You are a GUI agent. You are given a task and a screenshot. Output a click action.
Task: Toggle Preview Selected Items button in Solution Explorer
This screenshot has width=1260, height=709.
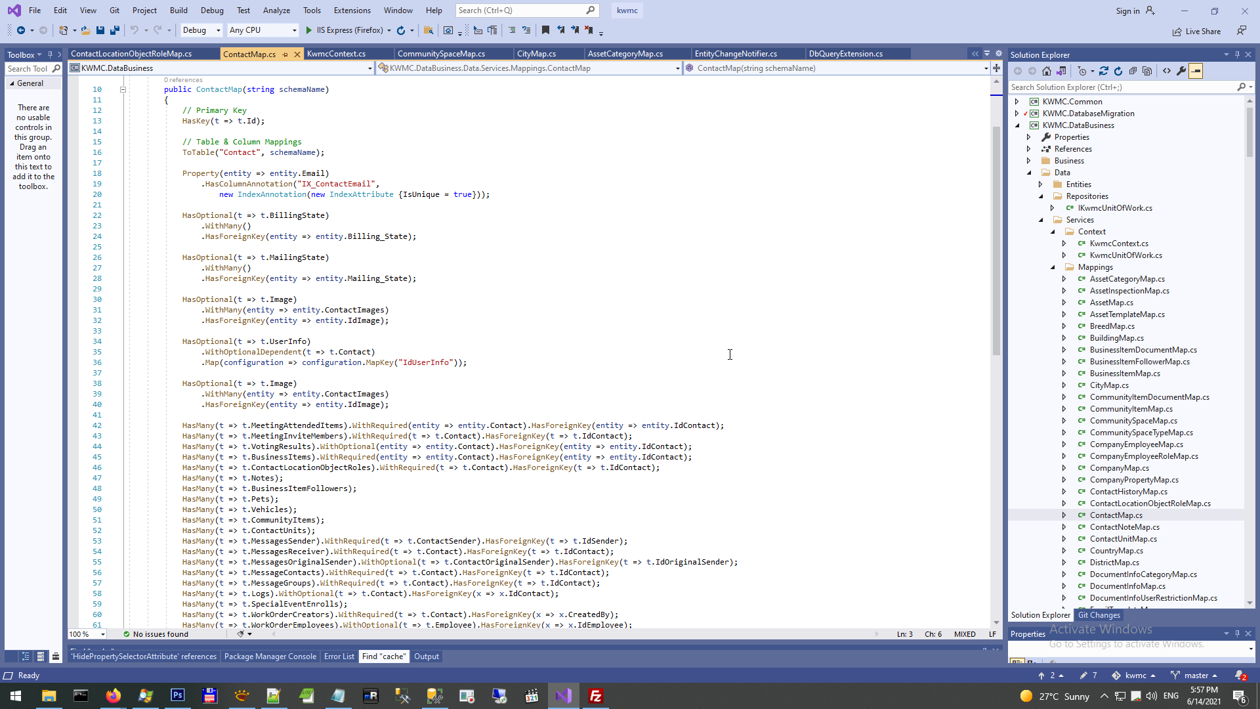[1196, 71]
